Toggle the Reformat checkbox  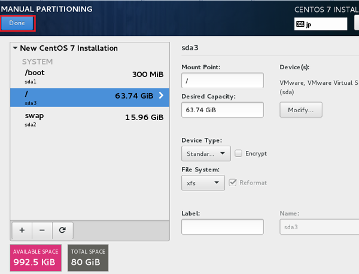pos(233,183)
